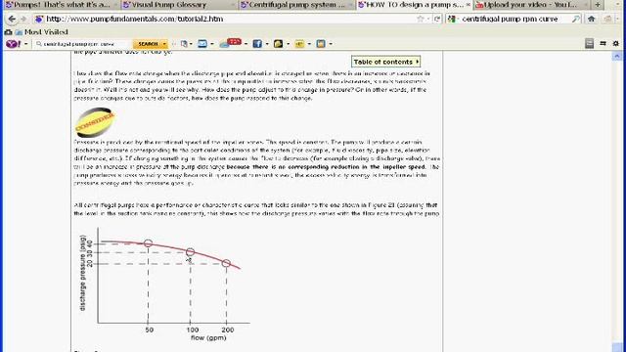The height and width of the screenshot is (352, 626).
Task: Go to the browser home page
Action: tap(591, 19)
